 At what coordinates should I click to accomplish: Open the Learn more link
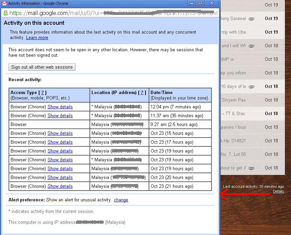coord(37,38)
